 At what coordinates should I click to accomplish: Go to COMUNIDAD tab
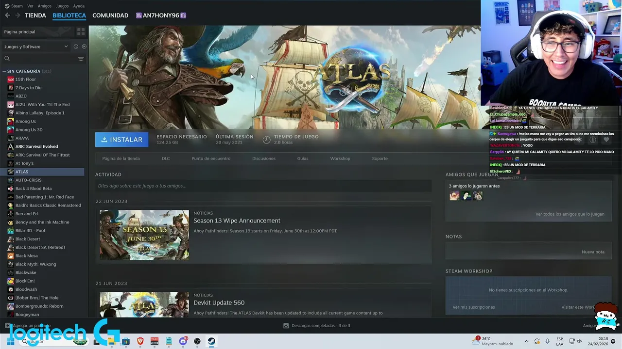coord(110,16)
